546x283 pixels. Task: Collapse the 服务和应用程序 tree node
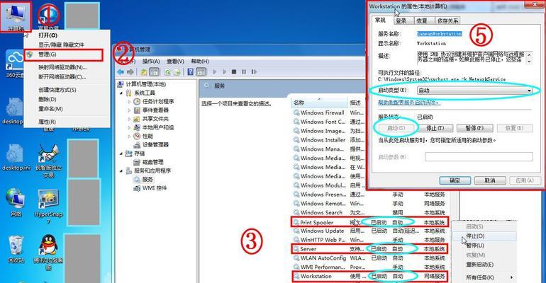click(121, 171)
